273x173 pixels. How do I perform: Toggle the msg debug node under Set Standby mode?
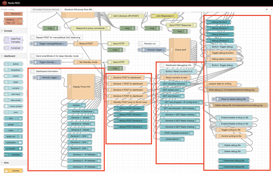pyautogui.click(x=125, y=68)
